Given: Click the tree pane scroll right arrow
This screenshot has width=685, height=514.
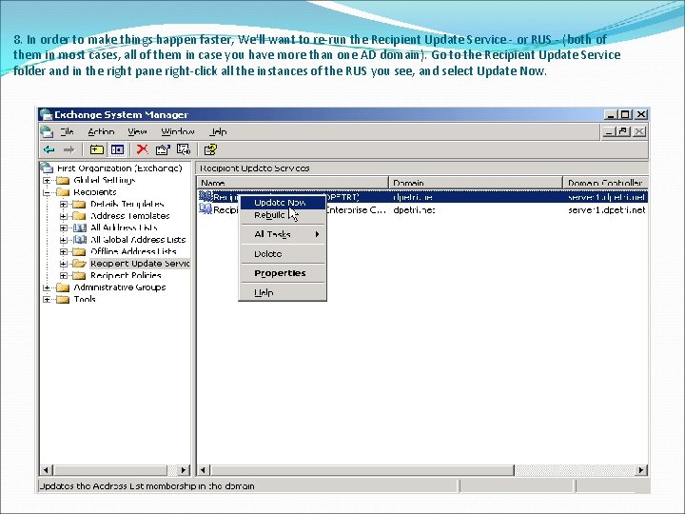Looking at the screenshot, I should [184, 470].
